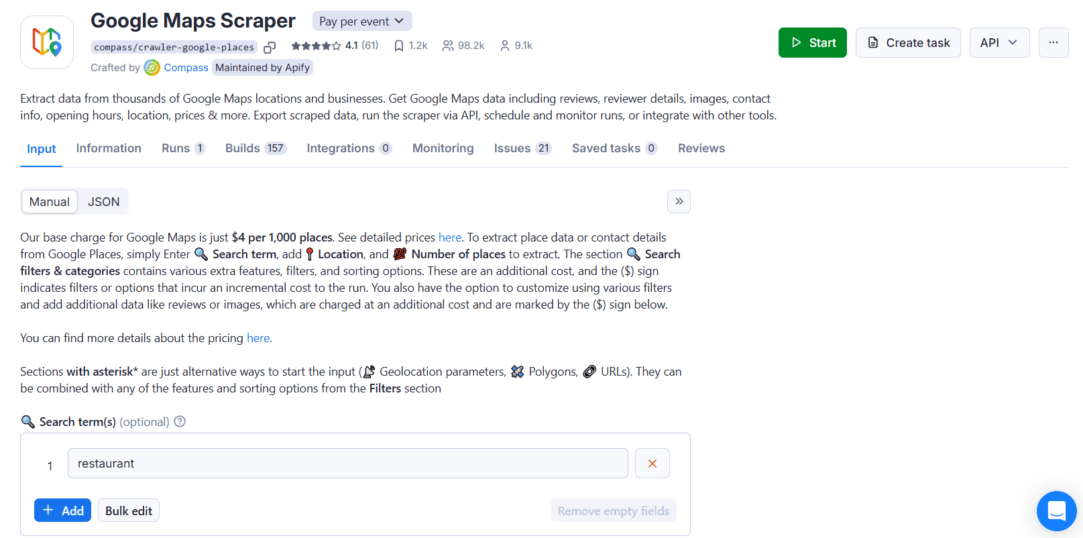Click the Remove empty fields button
Image resolution: width=1083 pixels, height=538 pixels.
point(614,510)
